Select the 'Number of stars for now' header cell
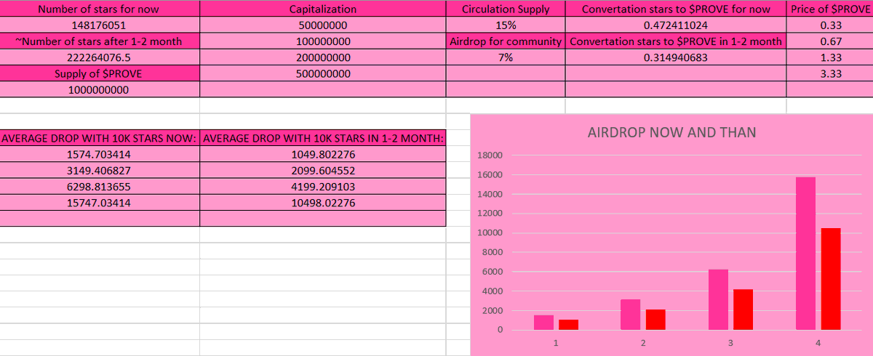 coord(99,9)
